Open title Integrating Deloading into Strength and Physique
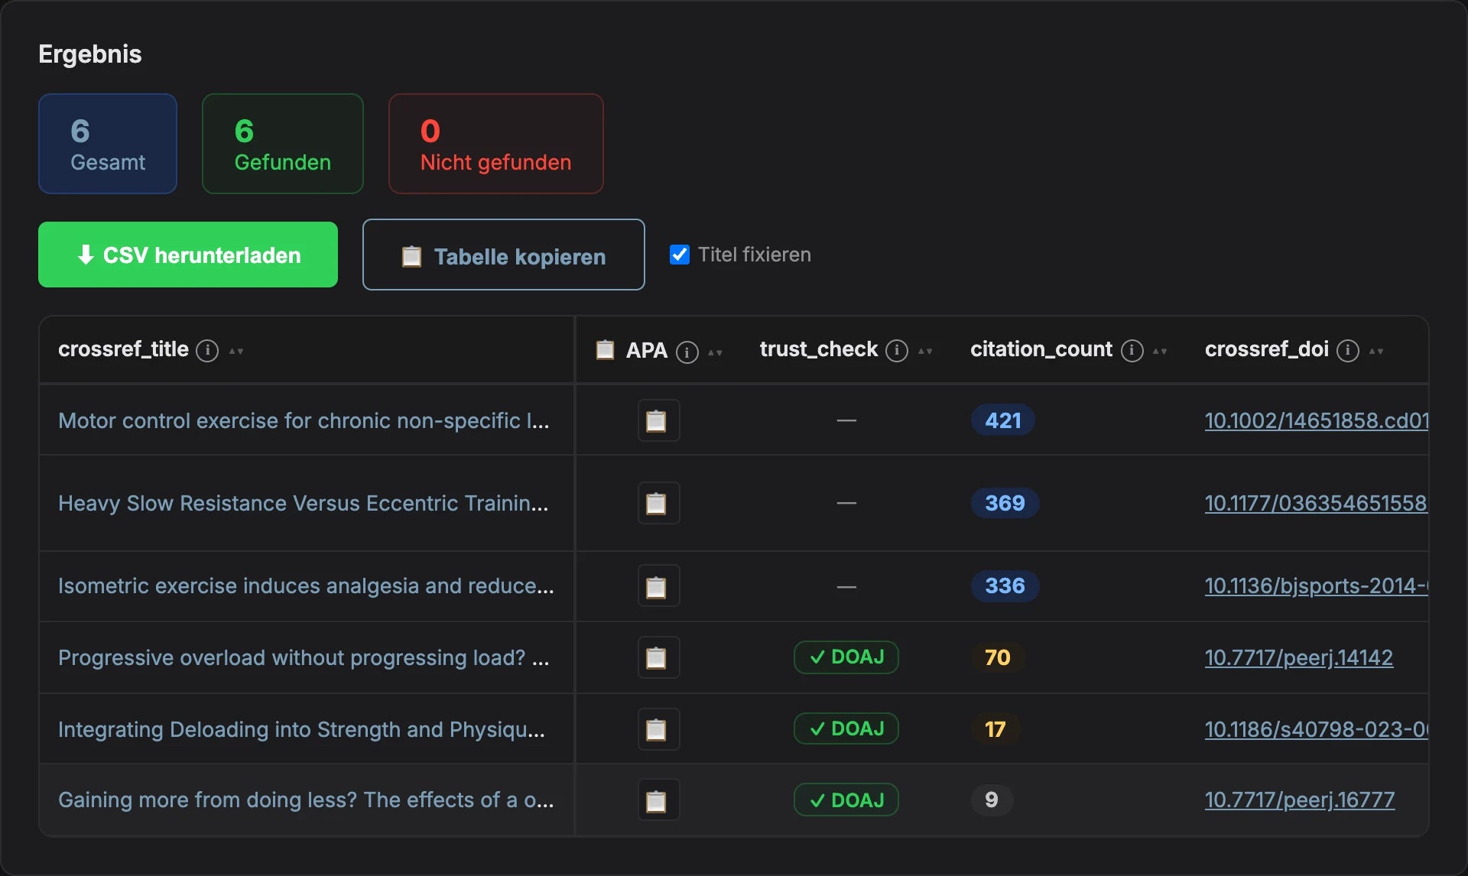 [x=302, y=729]
